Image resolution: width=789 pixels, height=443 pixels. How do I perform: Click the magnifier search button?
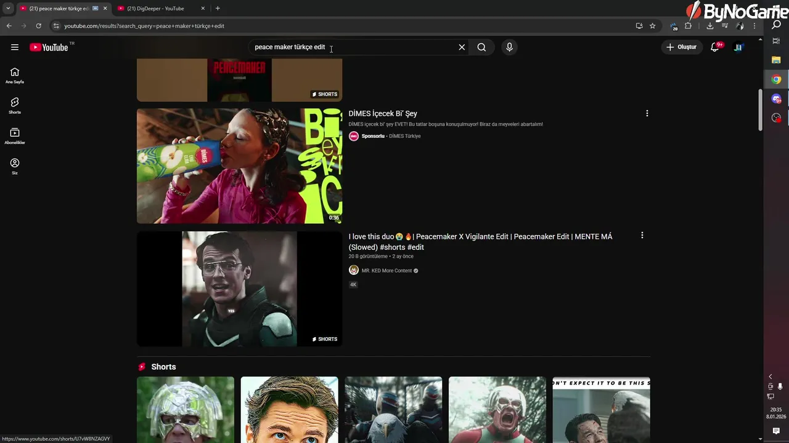[x=481, y=47]
